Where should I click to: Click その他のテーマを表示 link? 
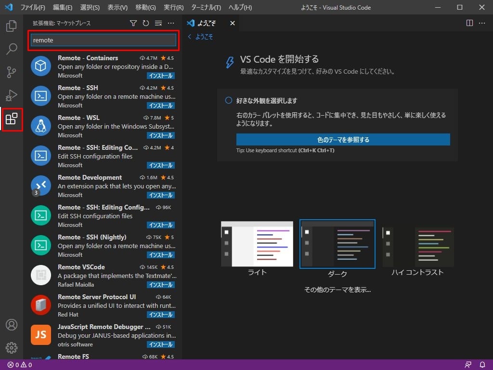[337, 290]
